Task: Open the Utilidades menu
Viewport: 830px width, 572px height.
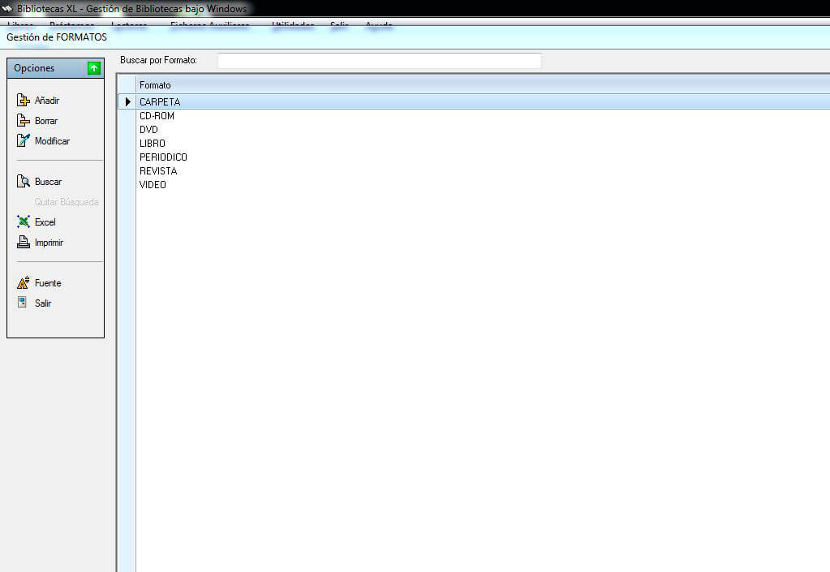Action: (x=293, y=25)
